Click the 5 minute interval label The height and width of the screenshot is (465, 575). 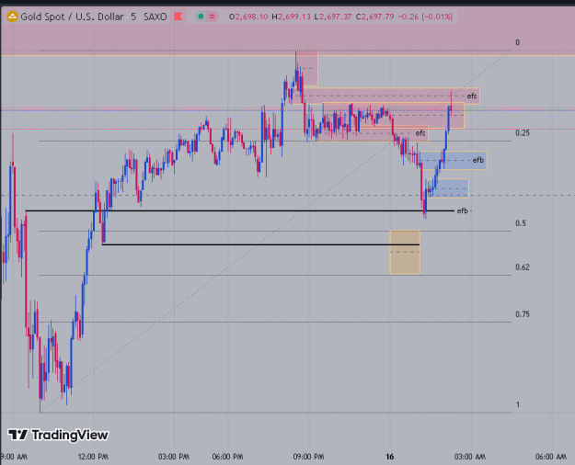point(133,17)
